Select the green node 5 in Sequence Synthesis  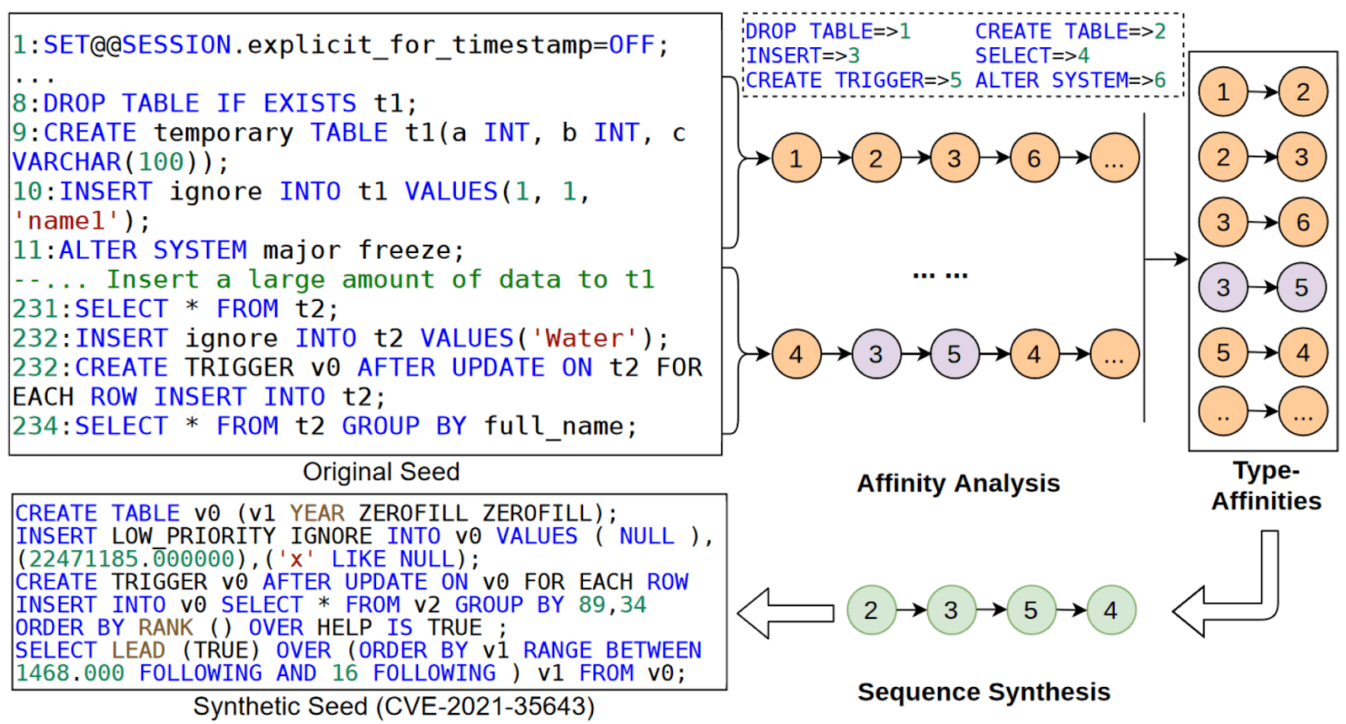(x=1031, y=610)
